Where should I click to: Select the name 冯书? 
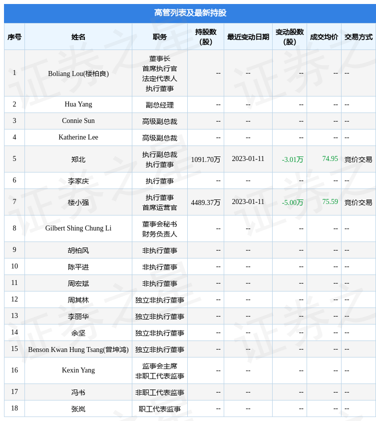coord(78,392)
